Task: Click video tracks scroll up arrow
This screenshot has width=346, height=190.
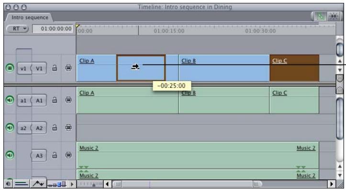Action: coord(340,61)
